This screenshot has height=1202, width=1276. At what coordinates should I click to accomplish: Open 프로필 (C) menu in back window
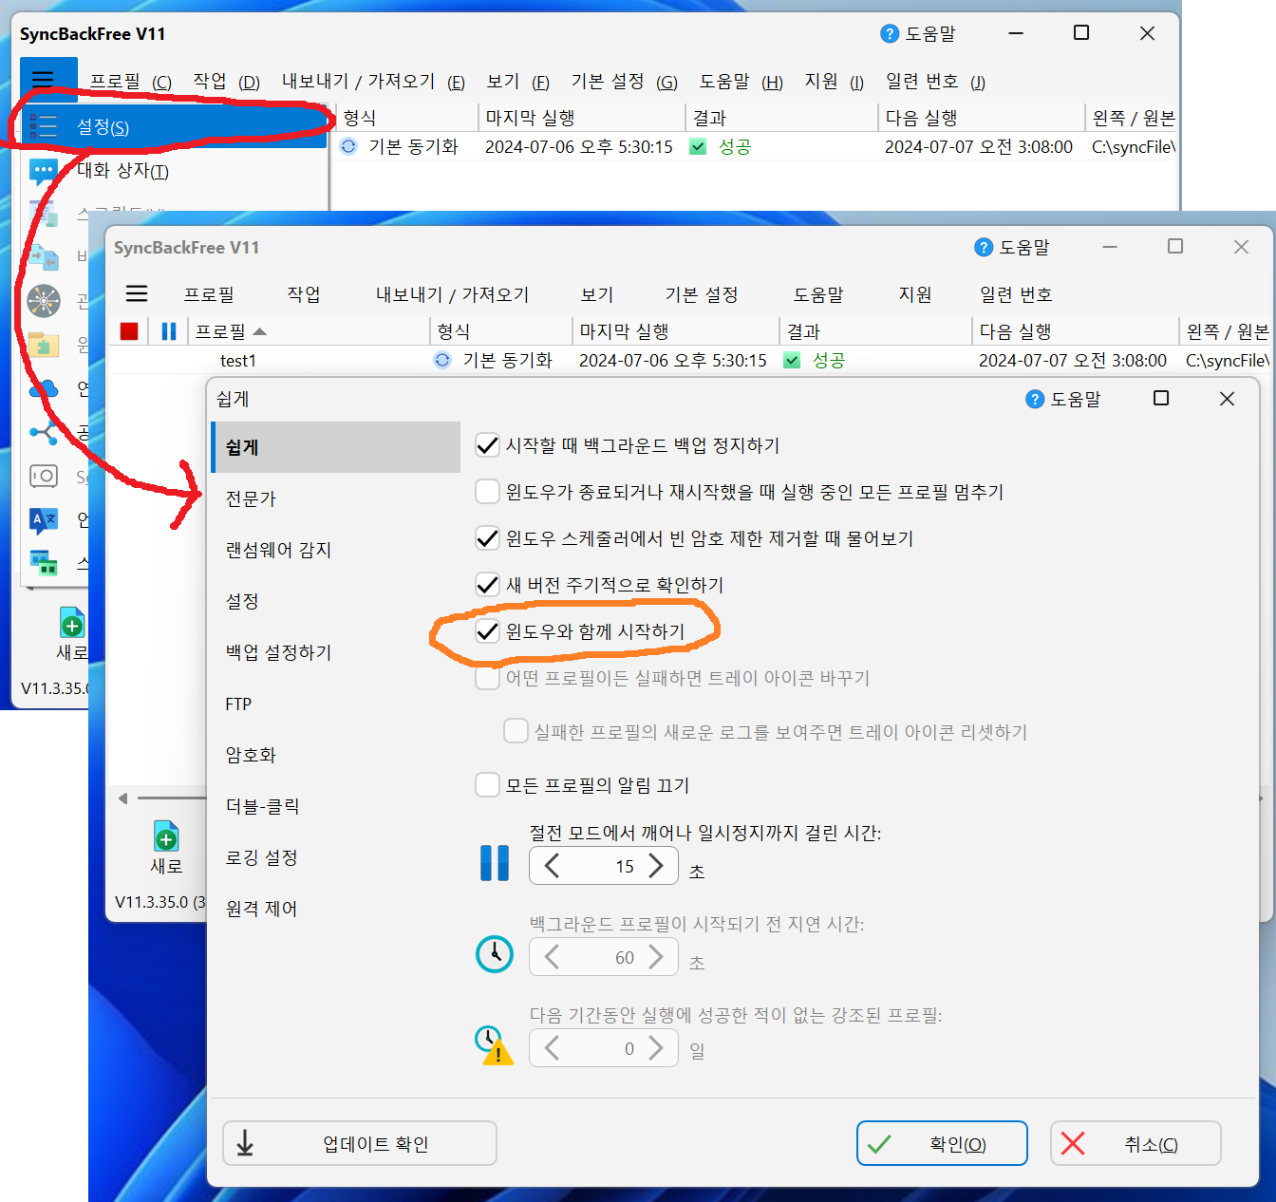(130, 82)
